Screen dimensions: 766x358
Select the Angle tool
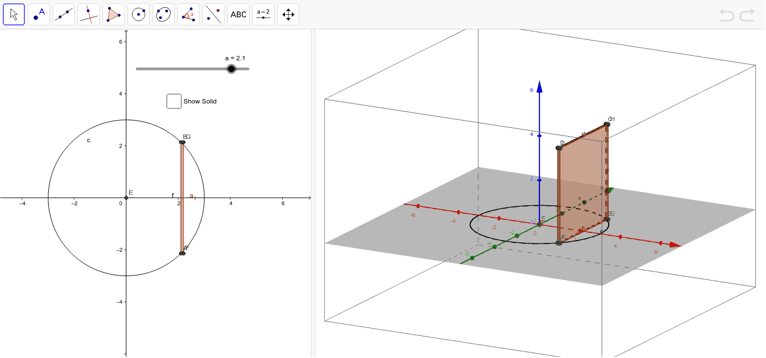click(x=188, y=14)
